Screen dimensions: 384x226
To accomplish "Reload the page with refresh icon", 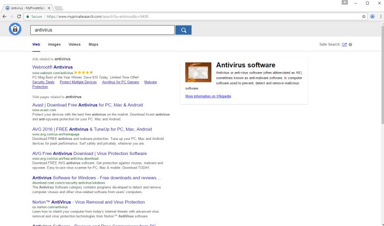I will [19, 16].
